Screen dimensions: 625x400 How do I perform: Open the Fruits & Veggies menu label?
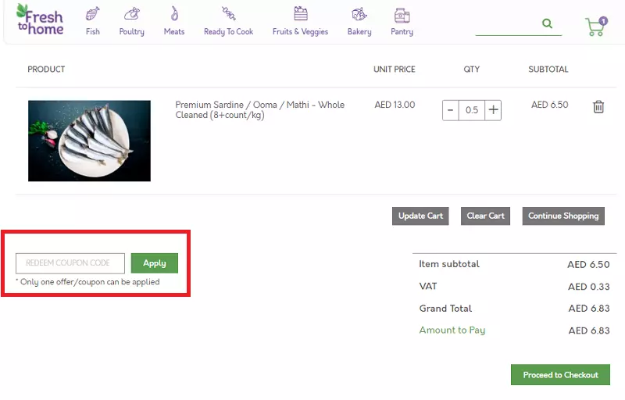point(300,32)
